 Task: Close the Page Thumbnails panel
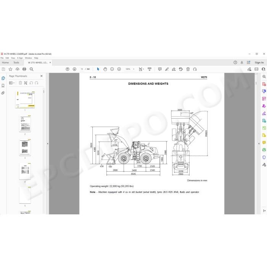coord(41,76)
